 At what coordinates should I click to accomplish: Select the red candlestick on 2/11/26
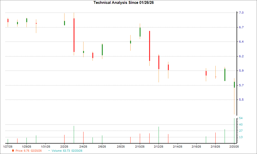(149, 46)
